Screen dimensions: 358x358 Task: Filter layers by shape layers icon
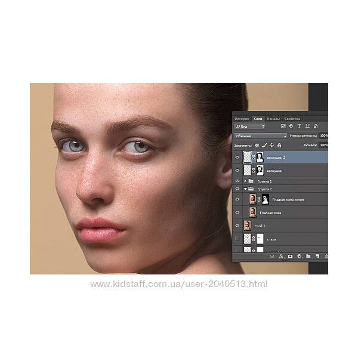(307, 126)
